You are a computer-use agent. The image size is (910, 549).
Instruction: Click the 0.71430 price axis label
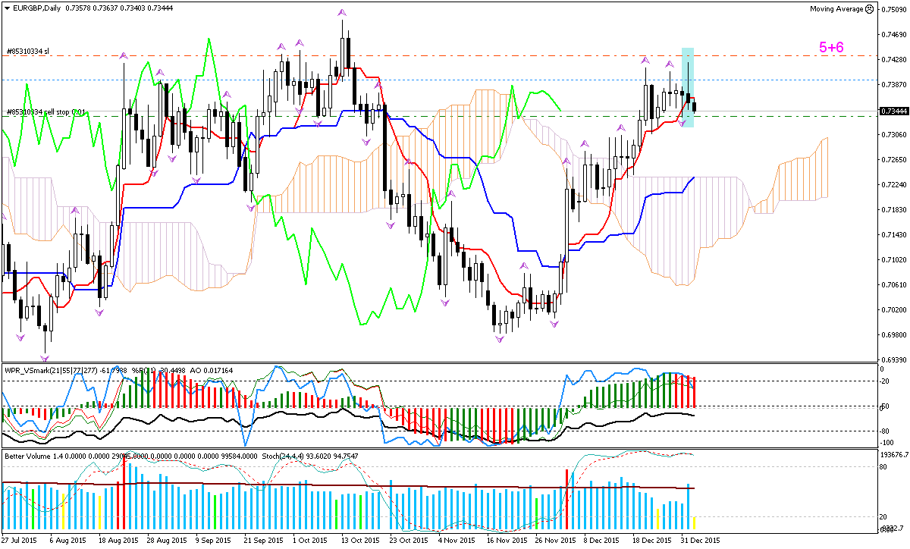pos(893,234)
